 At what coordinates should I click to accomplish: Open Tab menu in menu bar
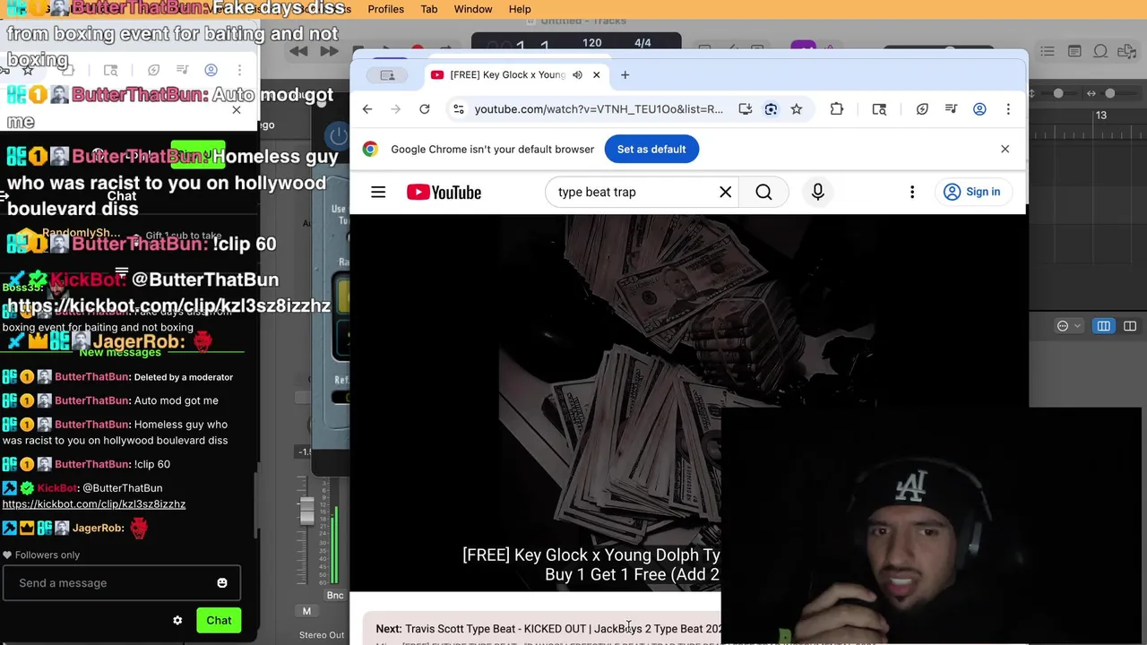pyautogui.click(x=429, y=9)
